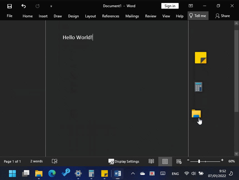Open Sticky Notes from the taskbar
This screenshot has width=239, height=180.
pos(104,173)
